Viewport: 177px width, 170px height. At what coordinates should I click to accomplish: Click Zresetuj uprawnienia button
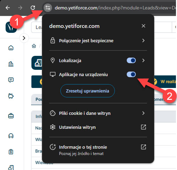pos(88,91)
